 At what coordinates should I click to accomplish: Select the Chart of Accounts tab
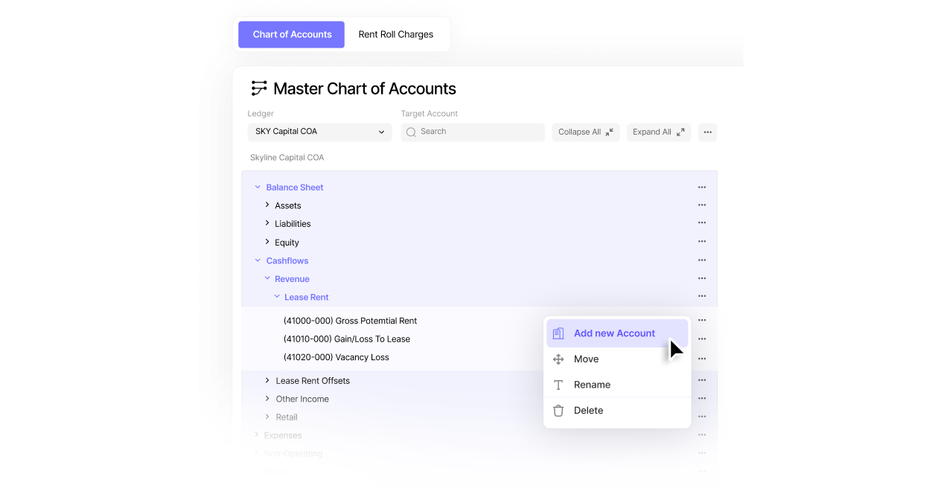tap(292, 35)
